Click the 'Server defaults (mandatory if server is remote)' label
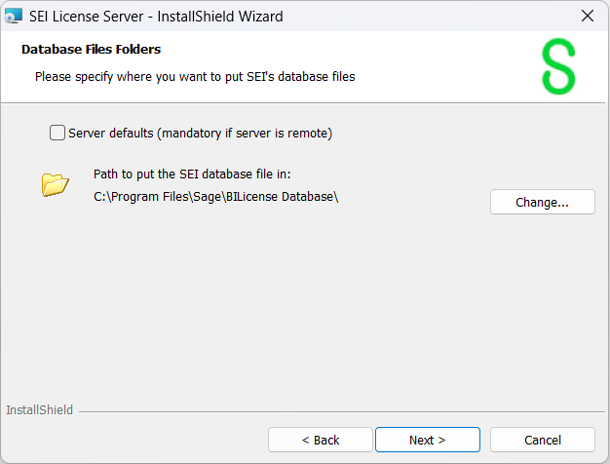The width and height of the screenshot is (610, 464). [x=201, y=133]
